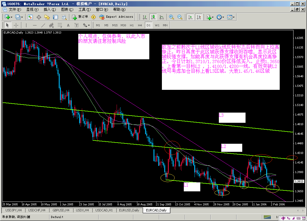Click the 新订单 New Order button
Image resolution: width=307 pixels, height=221 pixels.
[x=81, y=17]
